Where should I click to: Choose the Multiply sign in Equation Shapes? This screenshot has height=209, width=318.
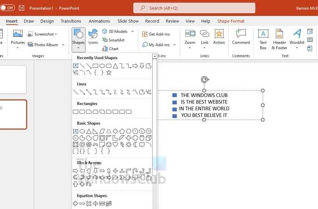(x=89, y=203)
